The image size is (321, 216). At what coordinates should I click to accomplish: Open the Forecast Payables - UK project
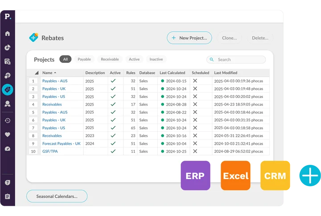62,143
